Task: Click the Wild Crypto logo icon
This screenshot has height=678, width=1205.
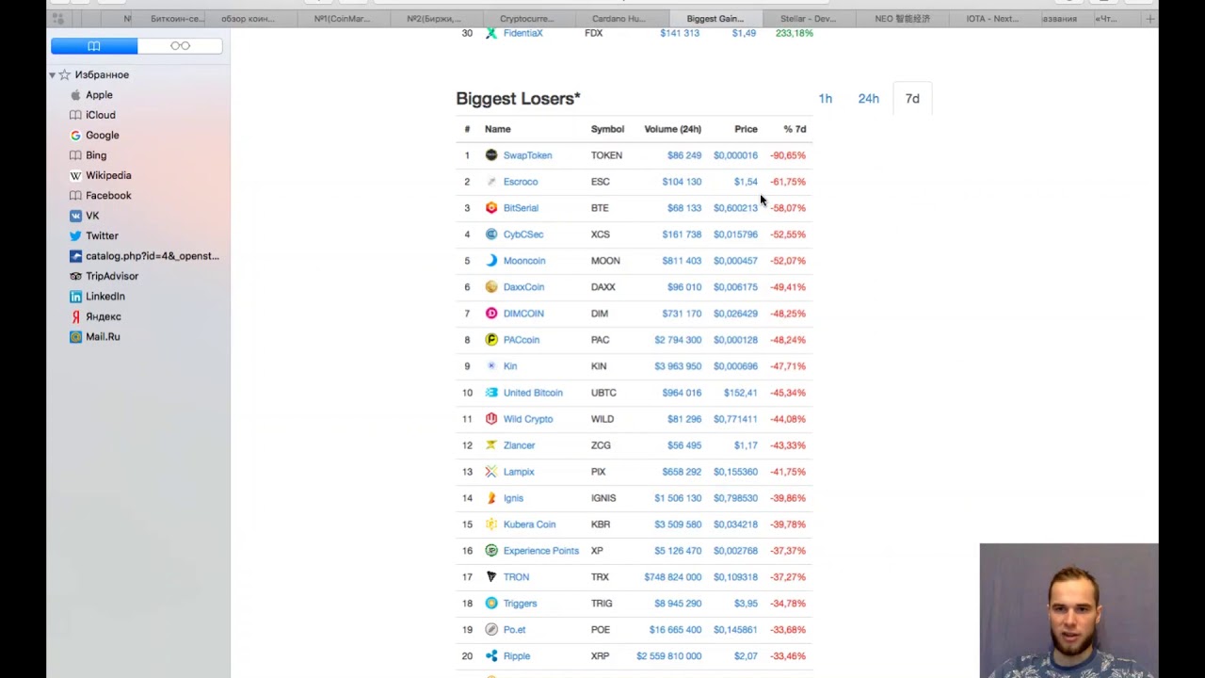Action: 491,419
